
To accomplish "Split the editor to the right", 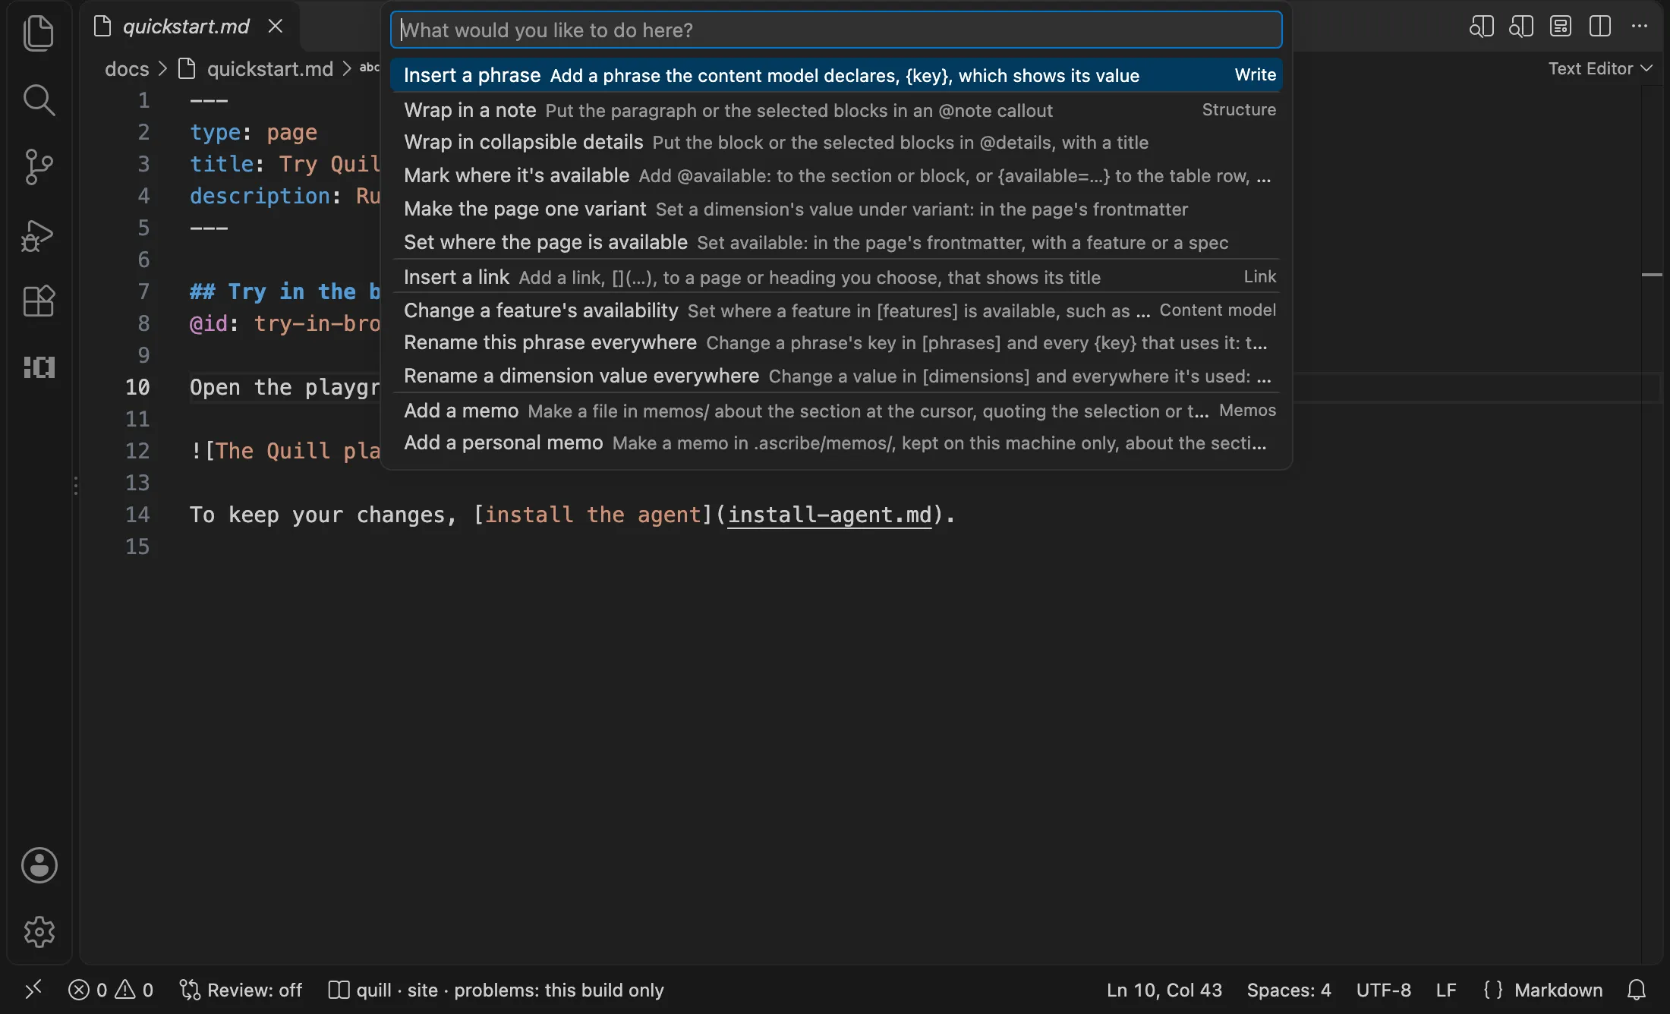I will 1600,27.
